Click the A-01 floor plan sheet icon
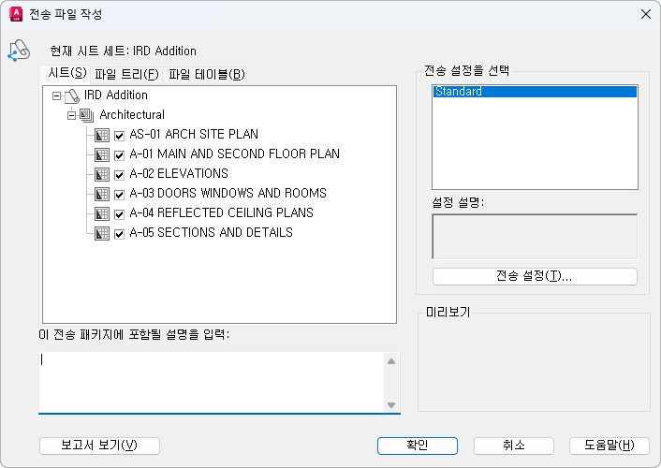 point(103,154)
